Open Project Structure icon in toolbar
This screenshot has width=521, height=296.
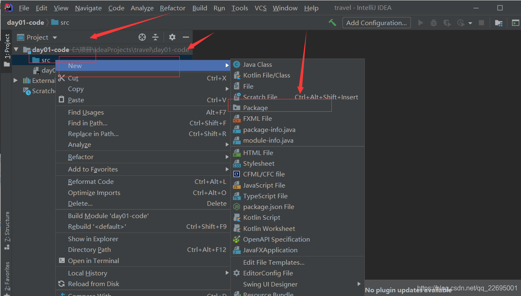(499, 23)
